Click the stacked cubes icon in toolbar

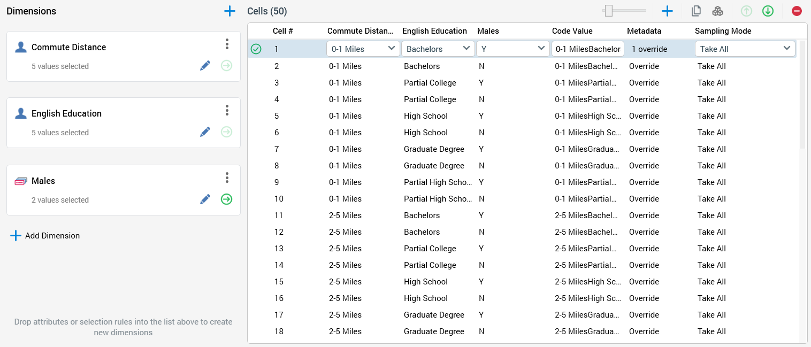[x=717, y=11]
